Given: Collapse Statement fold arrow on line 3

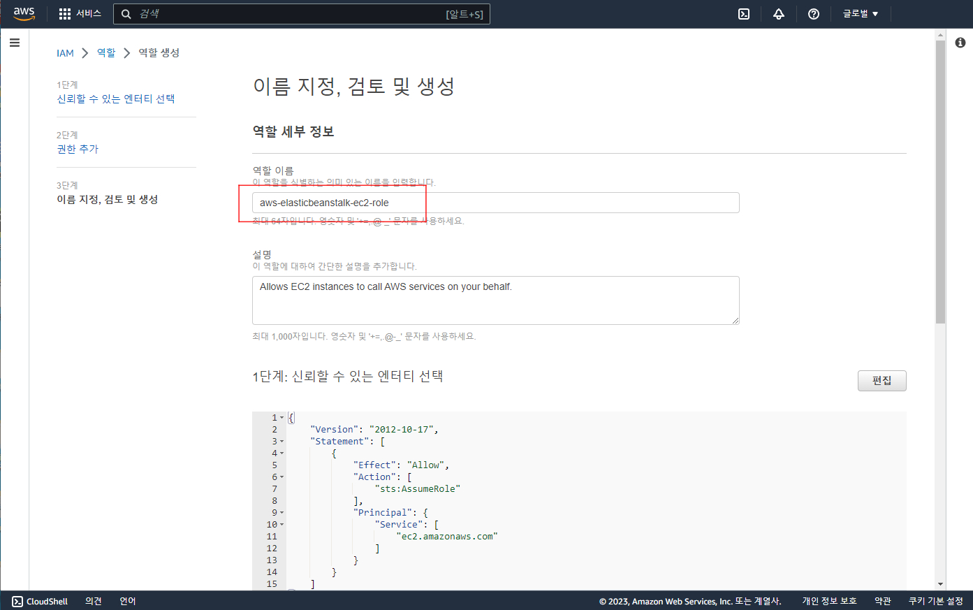Looking at the screenshot, I should click(x=282, y=442).
